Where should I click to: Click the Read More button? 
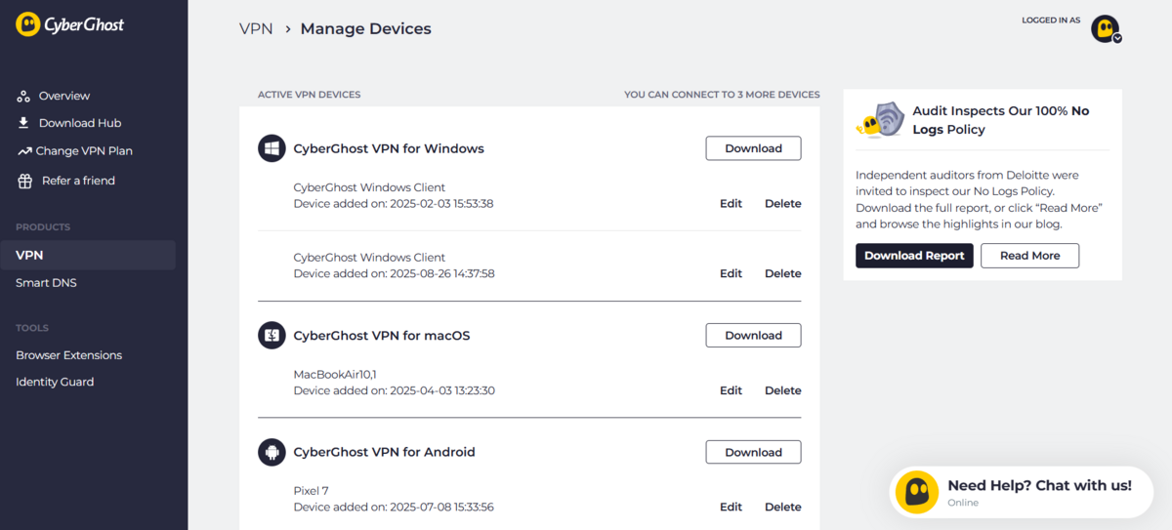pos(1029,256)
